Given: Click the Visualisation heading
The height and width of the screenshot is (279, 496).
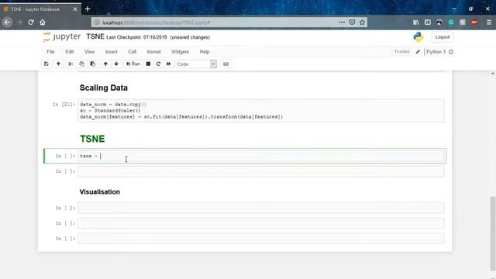Looking at the screenshot, I should pyautogui.click(x=100, y=192).
